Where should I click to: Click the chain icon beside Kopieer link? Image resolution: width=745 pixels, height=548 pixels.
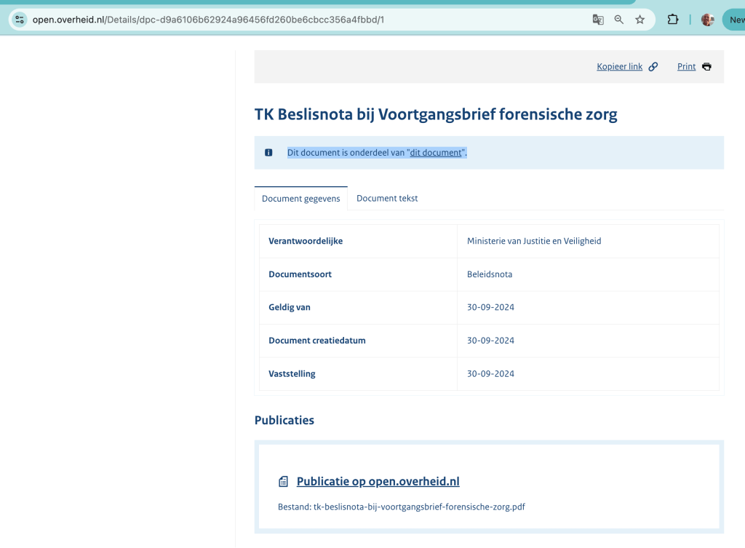(x=653, y=67)
